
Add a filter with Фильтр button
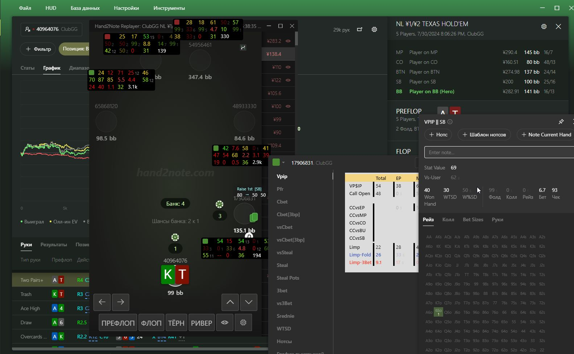[38, 49]
